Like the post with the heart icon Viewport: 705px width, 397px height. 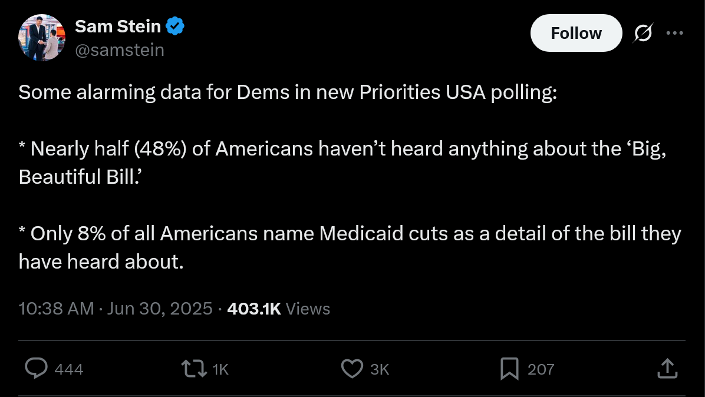(x=352, y=369)
